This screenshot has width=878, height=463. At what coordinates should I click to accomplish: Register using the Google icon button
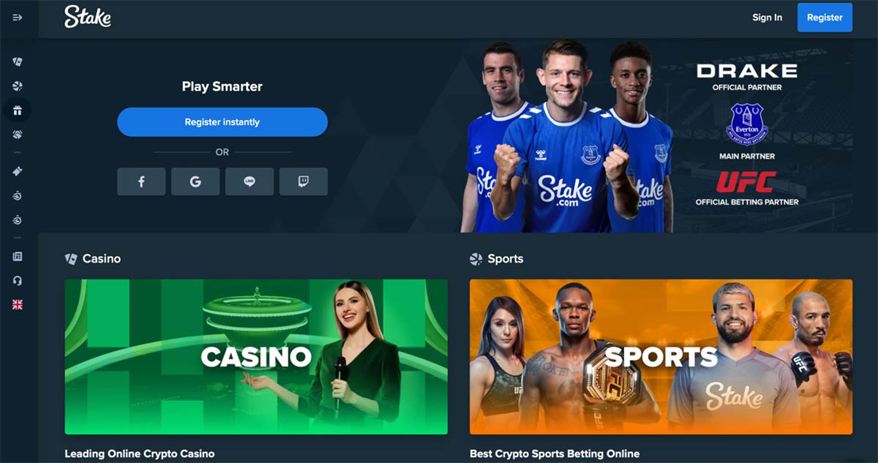[195, 181]
